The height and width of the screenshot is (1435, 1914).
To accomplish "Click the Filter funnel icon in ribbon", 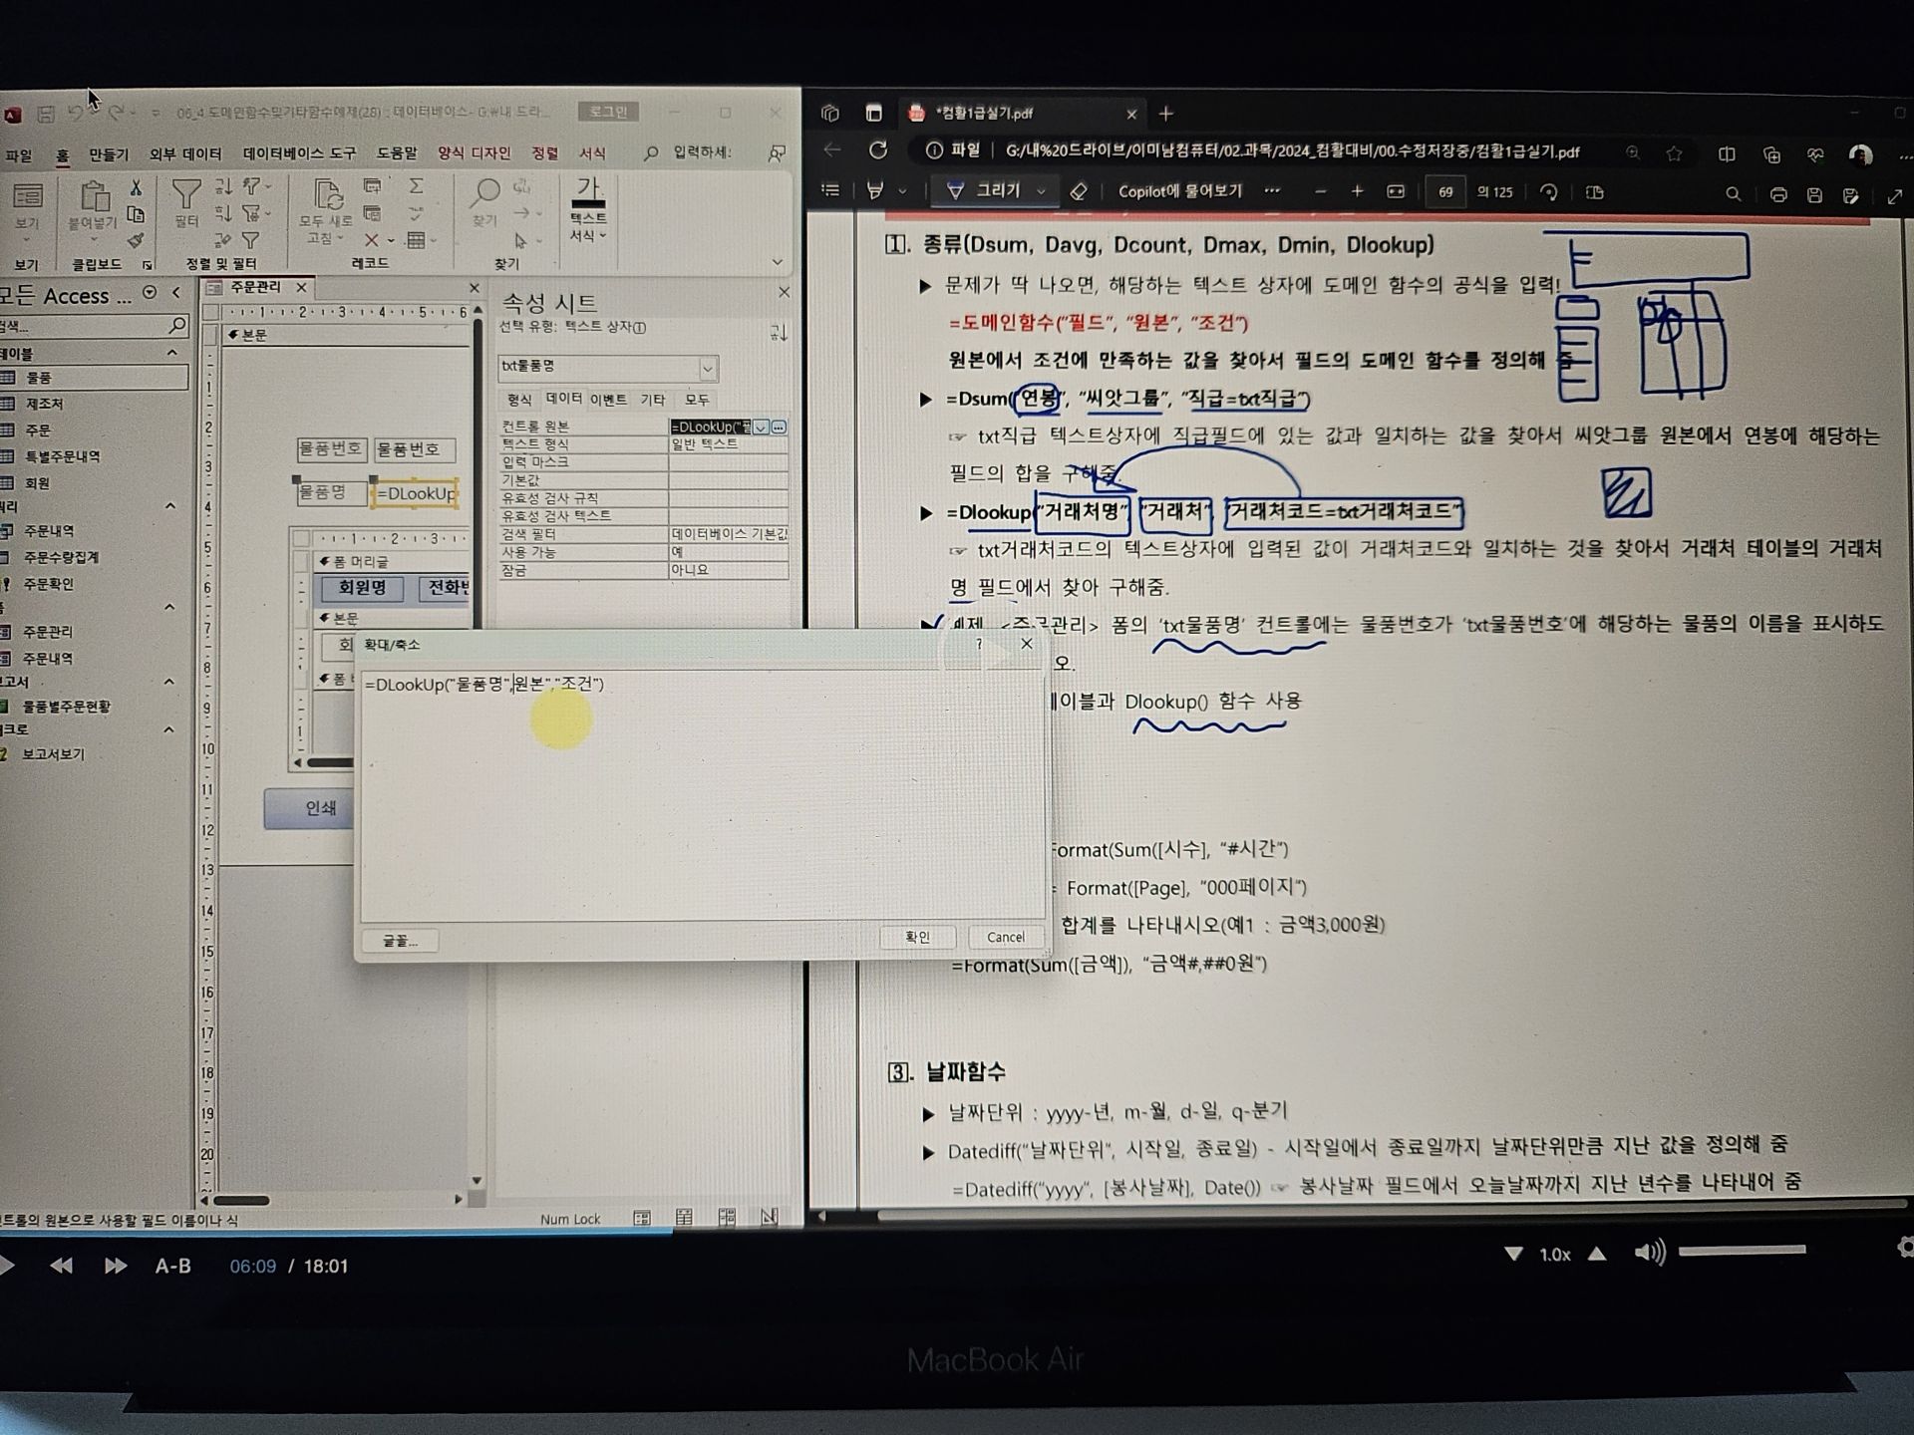I will point(186,195).
